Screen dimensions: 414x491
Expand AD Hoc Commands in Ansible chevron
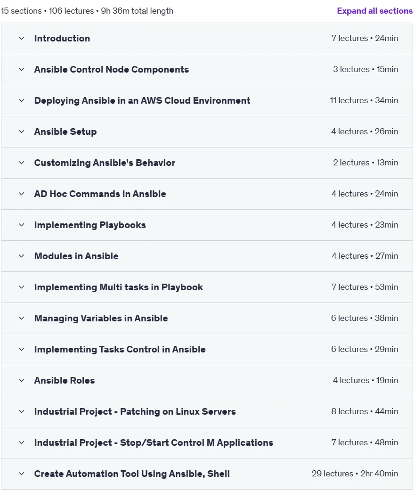point(22,194)
